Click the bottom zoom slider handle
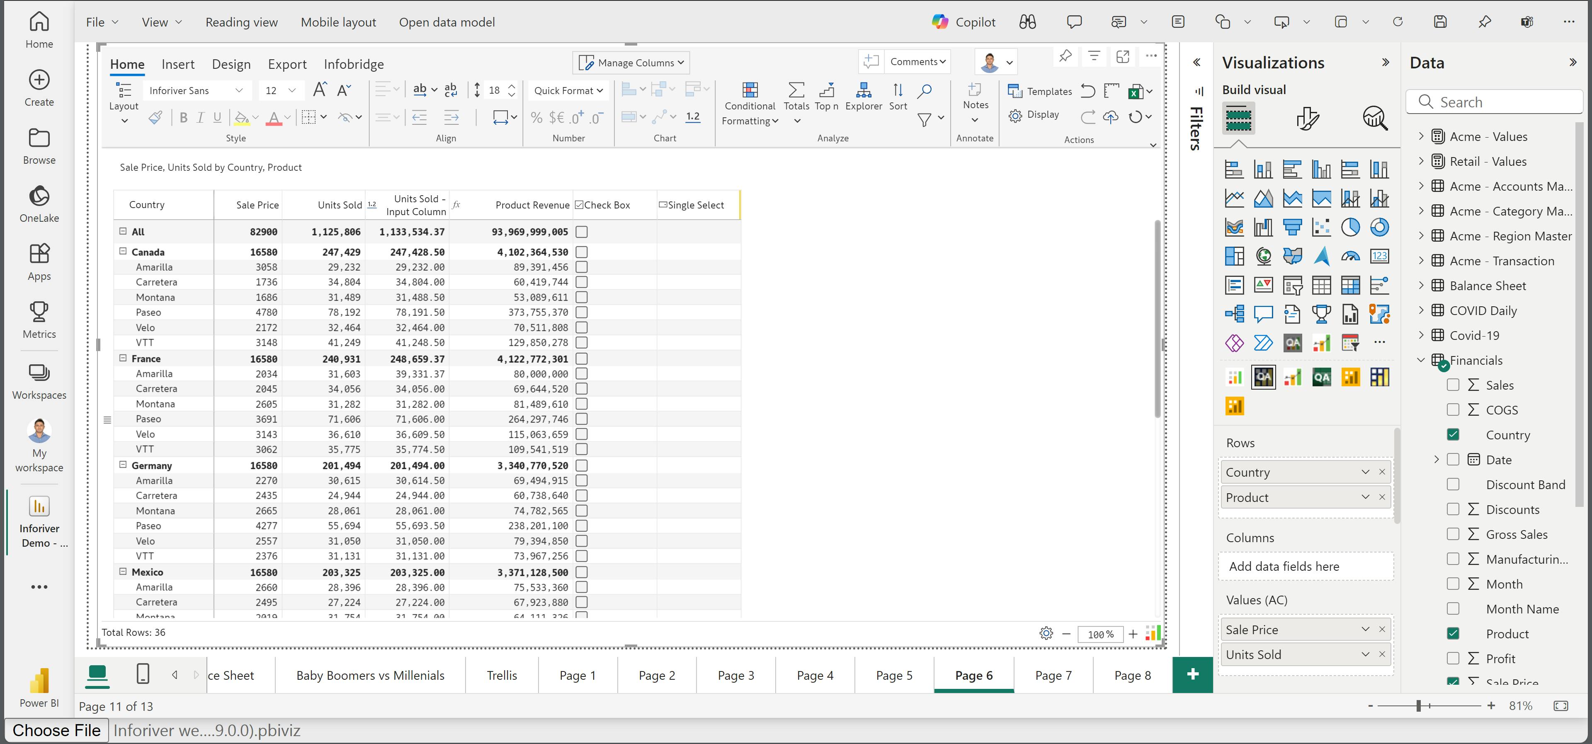The width and height of the screenshot is (1592, 744). point(1419,706)
